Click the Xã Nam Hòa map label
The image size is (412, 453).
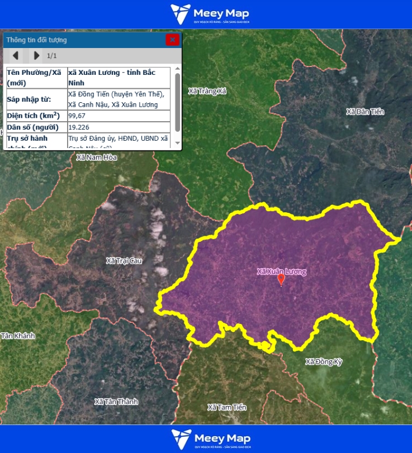point(97,158)
